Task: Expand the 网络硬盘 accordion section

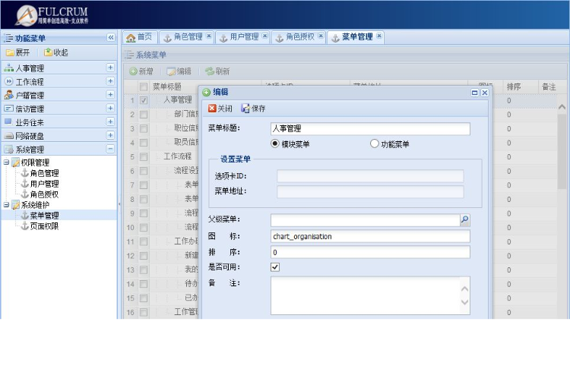Action: tap(110, 135)
